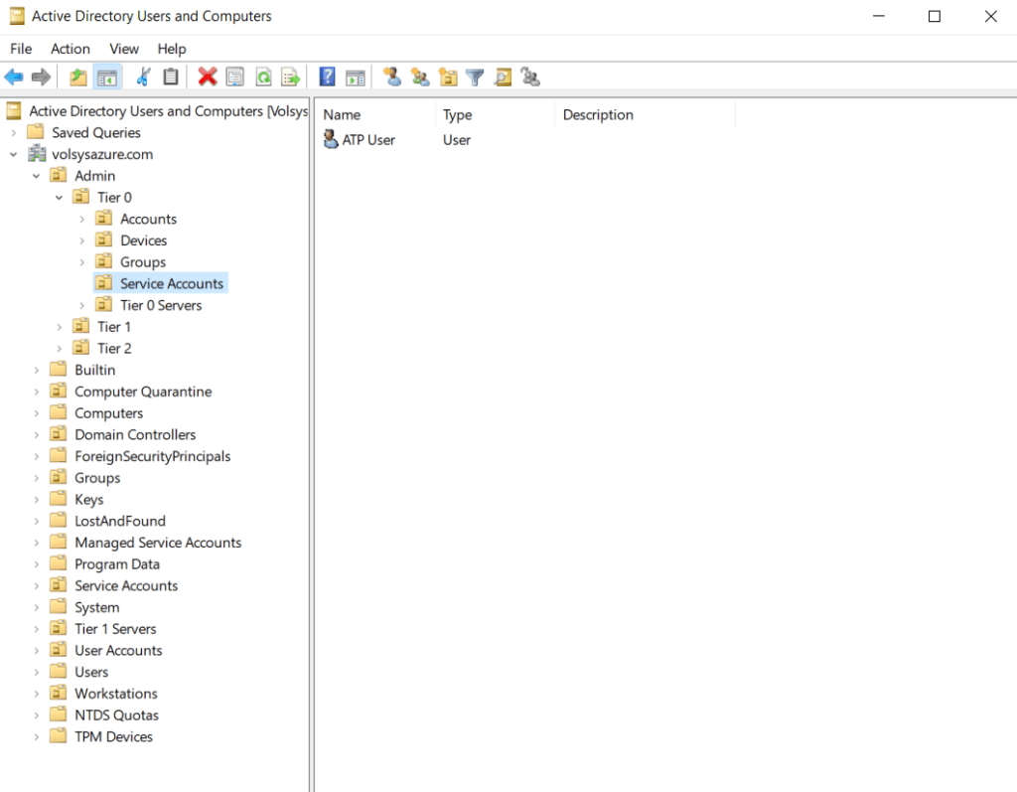Viewport: 1017px width, 792px height.
Task: Open Help with the blue question mark icon
Action: 327,77
